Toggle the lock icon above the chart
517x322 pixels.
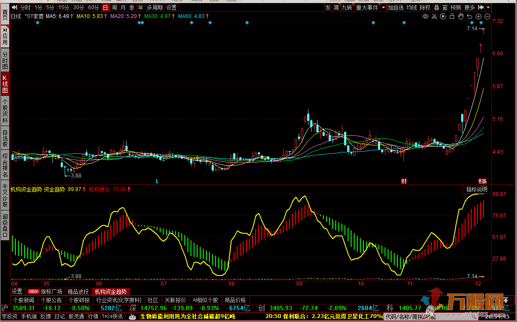click(452, 16)
